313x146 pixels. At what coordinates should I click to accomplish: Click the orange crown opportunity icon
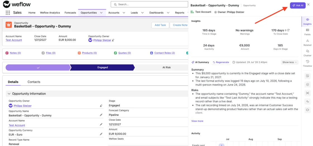coord(9,25)
